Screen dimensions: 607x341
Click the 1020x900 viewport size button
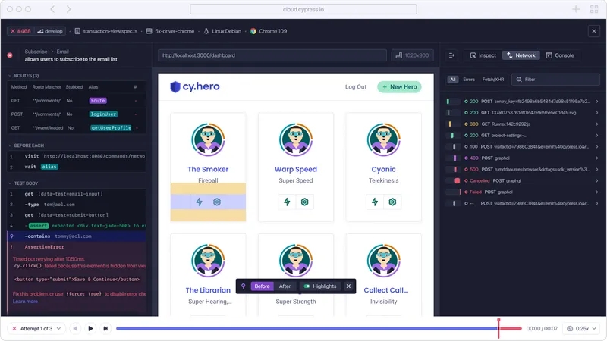(x=412, y=55)
